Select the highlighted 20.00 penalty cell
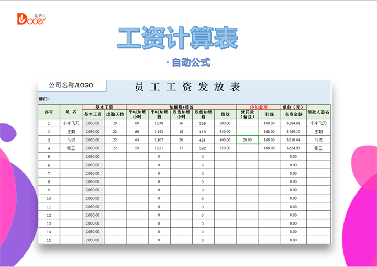The width and height of the screenshot is (377, 267). click(248, 140)
